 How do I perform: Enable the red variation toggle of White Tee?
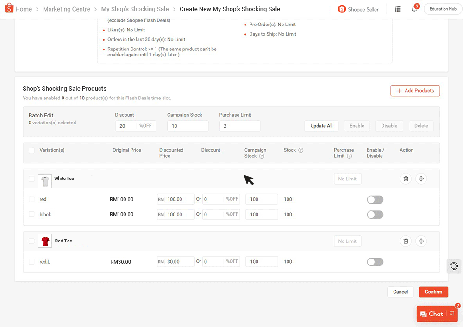tap(375, 199)
